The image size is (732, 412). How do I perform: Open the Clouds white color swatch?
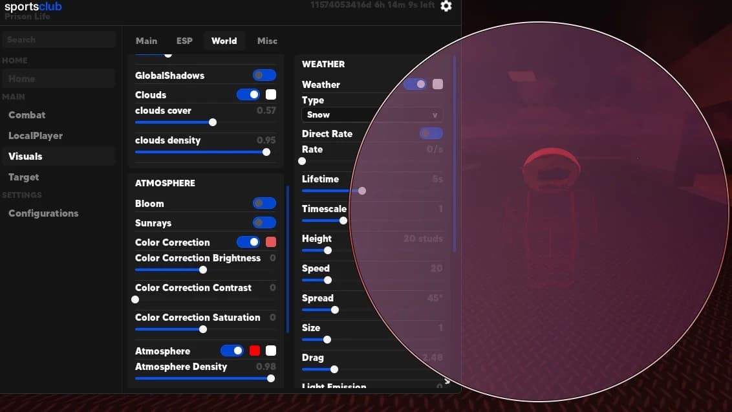point(271,95)
